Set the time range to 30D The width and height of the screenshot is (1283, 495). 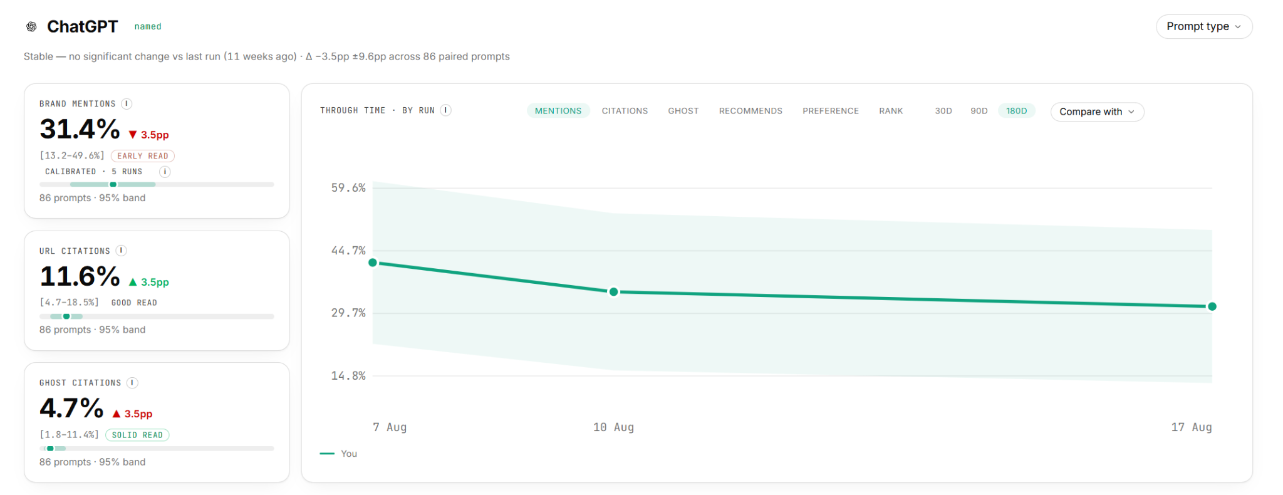pyautogui.click(x=943, y=111)
